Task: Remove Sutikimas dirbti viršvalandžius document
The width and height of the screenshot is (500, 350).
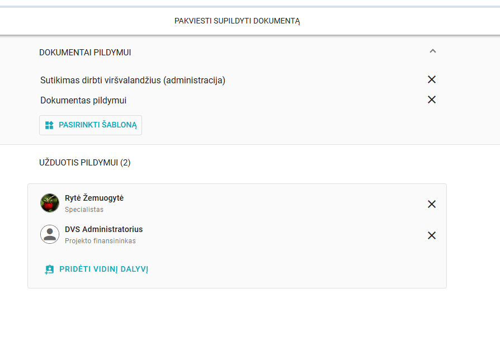Action: tap(431, 80)
